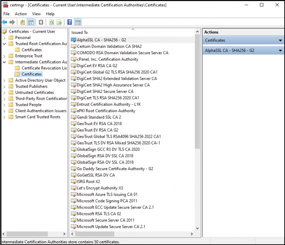285x245 pixels.
Task: Collapse Intermediate Certification Authorities node
Action: 4,62
